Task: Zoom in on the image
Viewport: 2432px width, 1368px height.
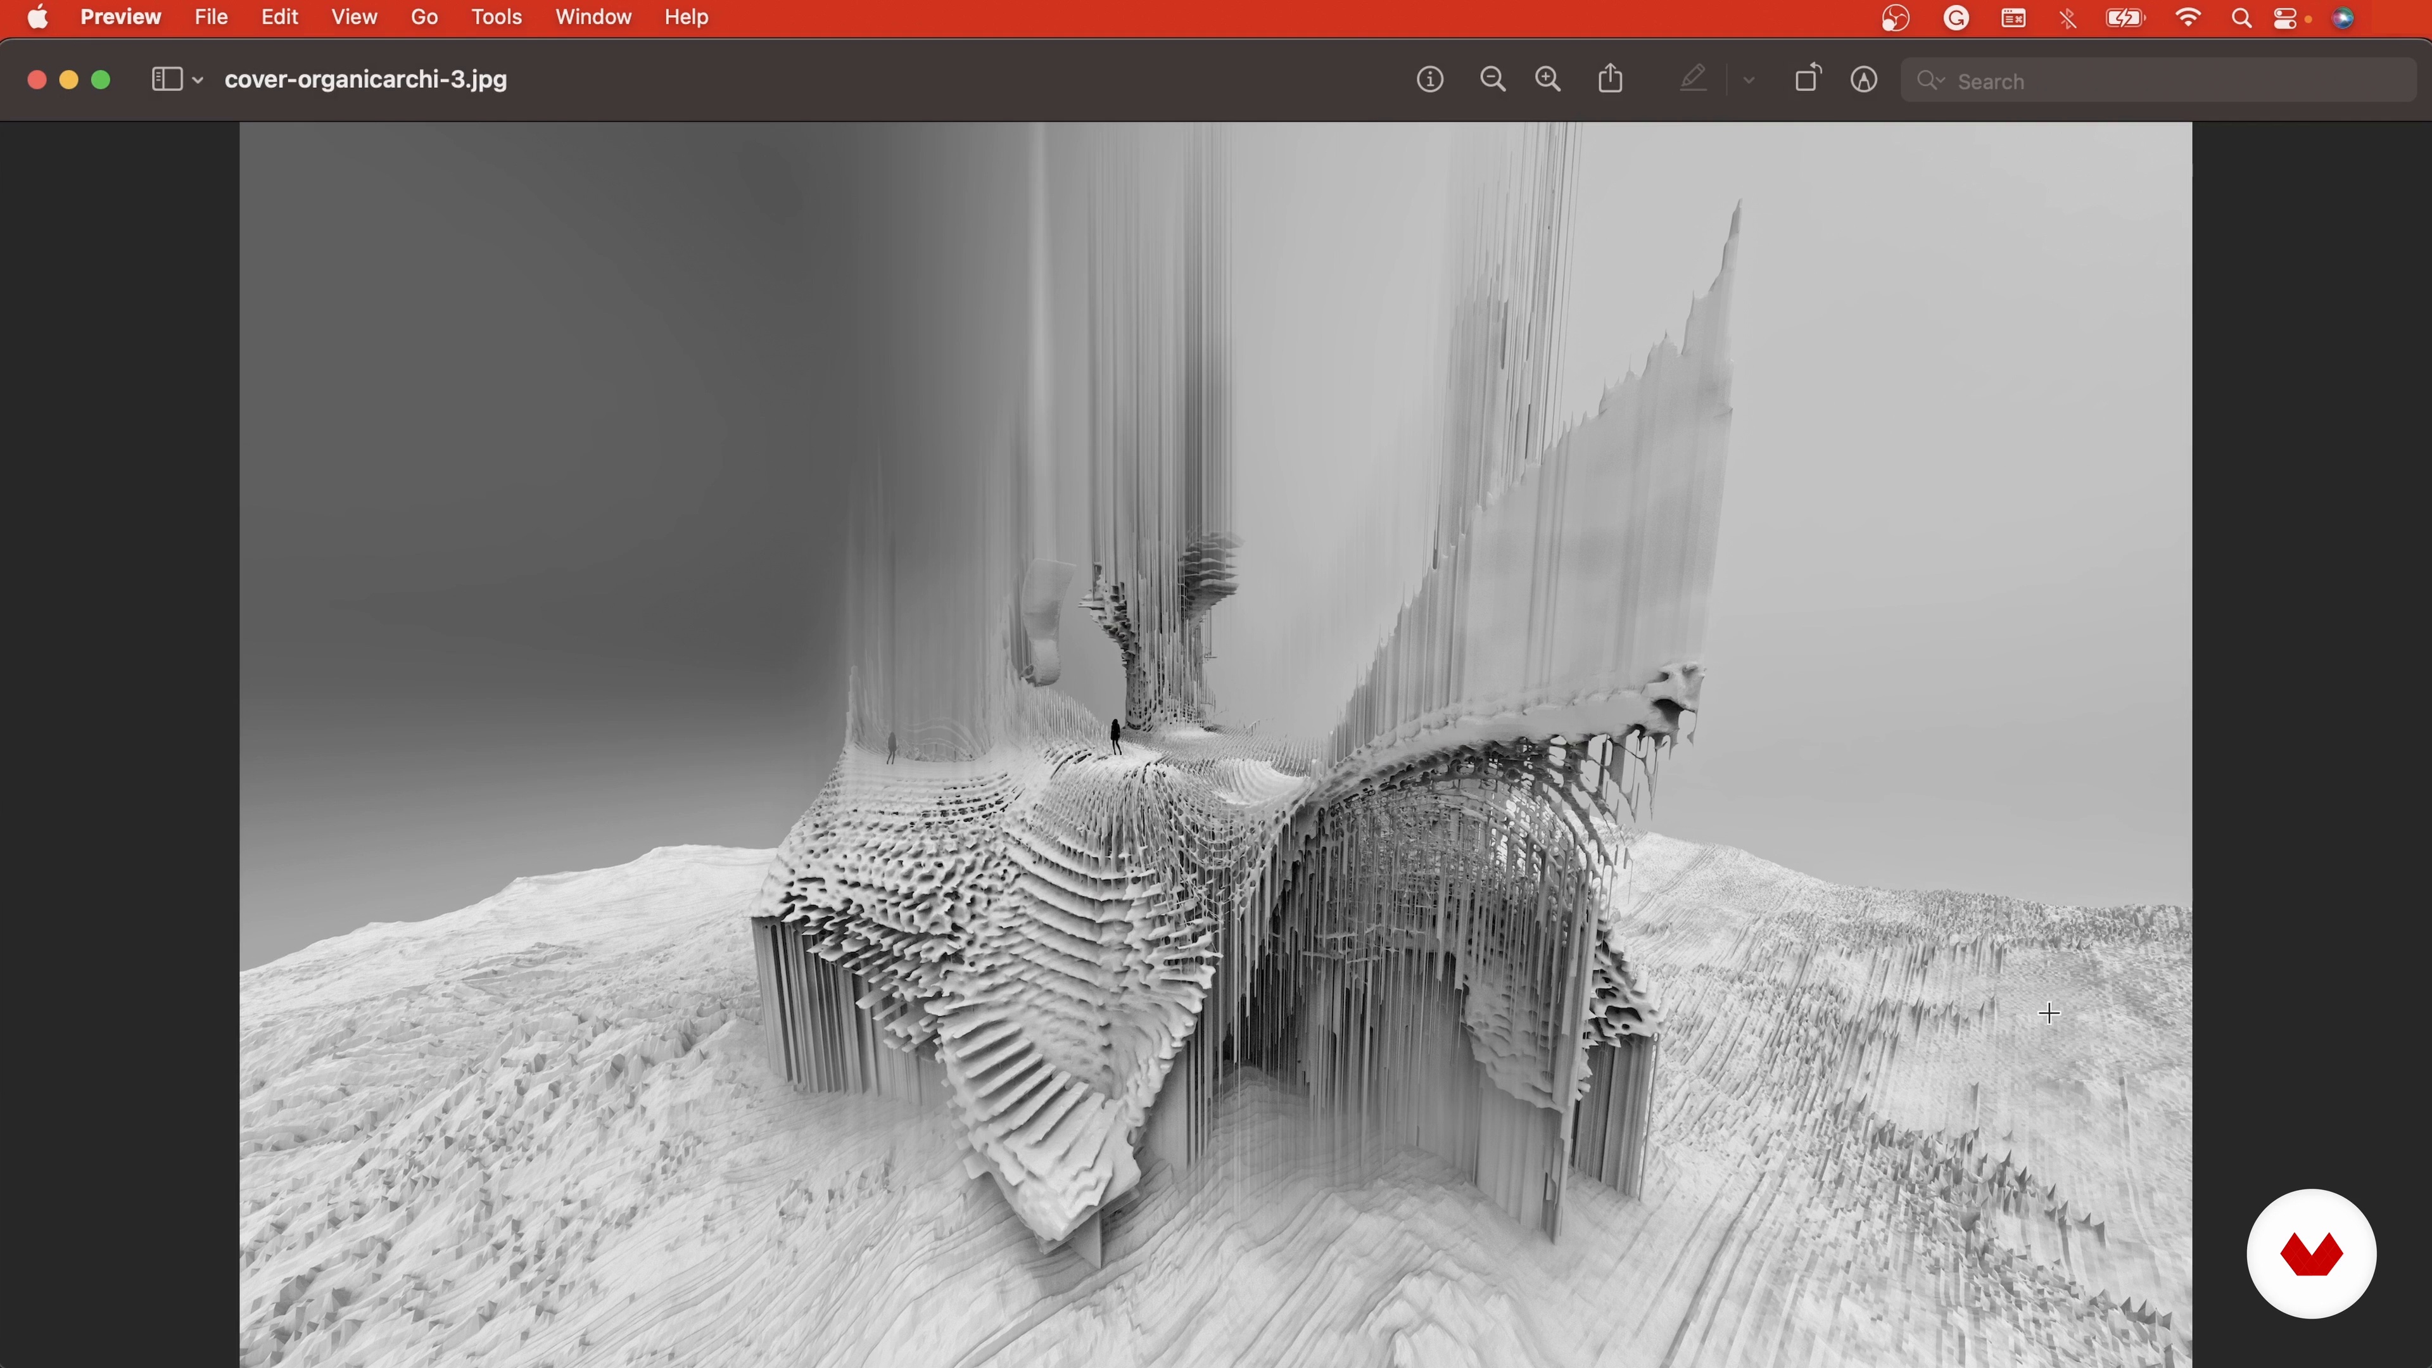Action: click(1548, 80)
